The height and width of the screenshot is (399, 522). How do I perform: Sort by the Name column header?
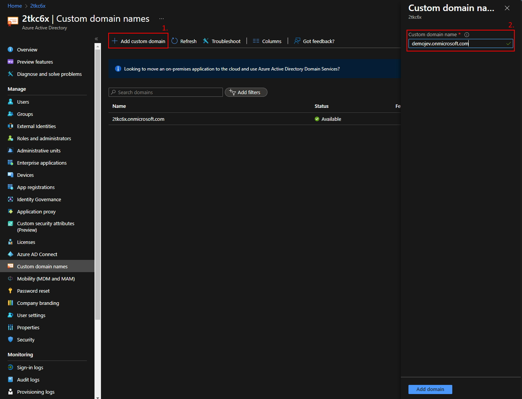click(119, 106)
